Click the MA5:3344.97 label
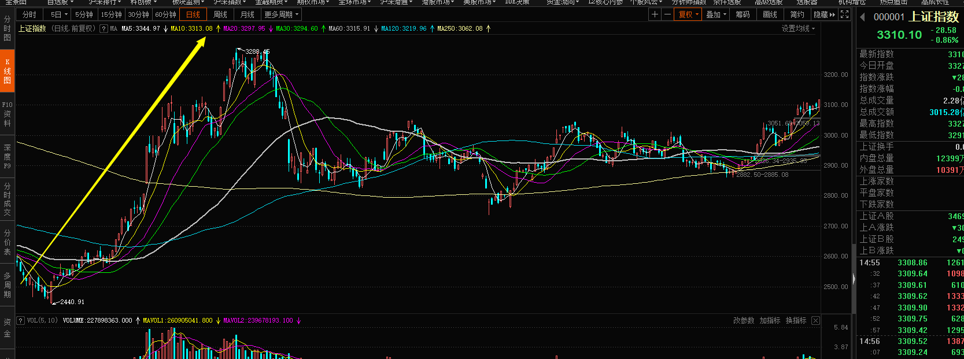 (x=141, y=28)
